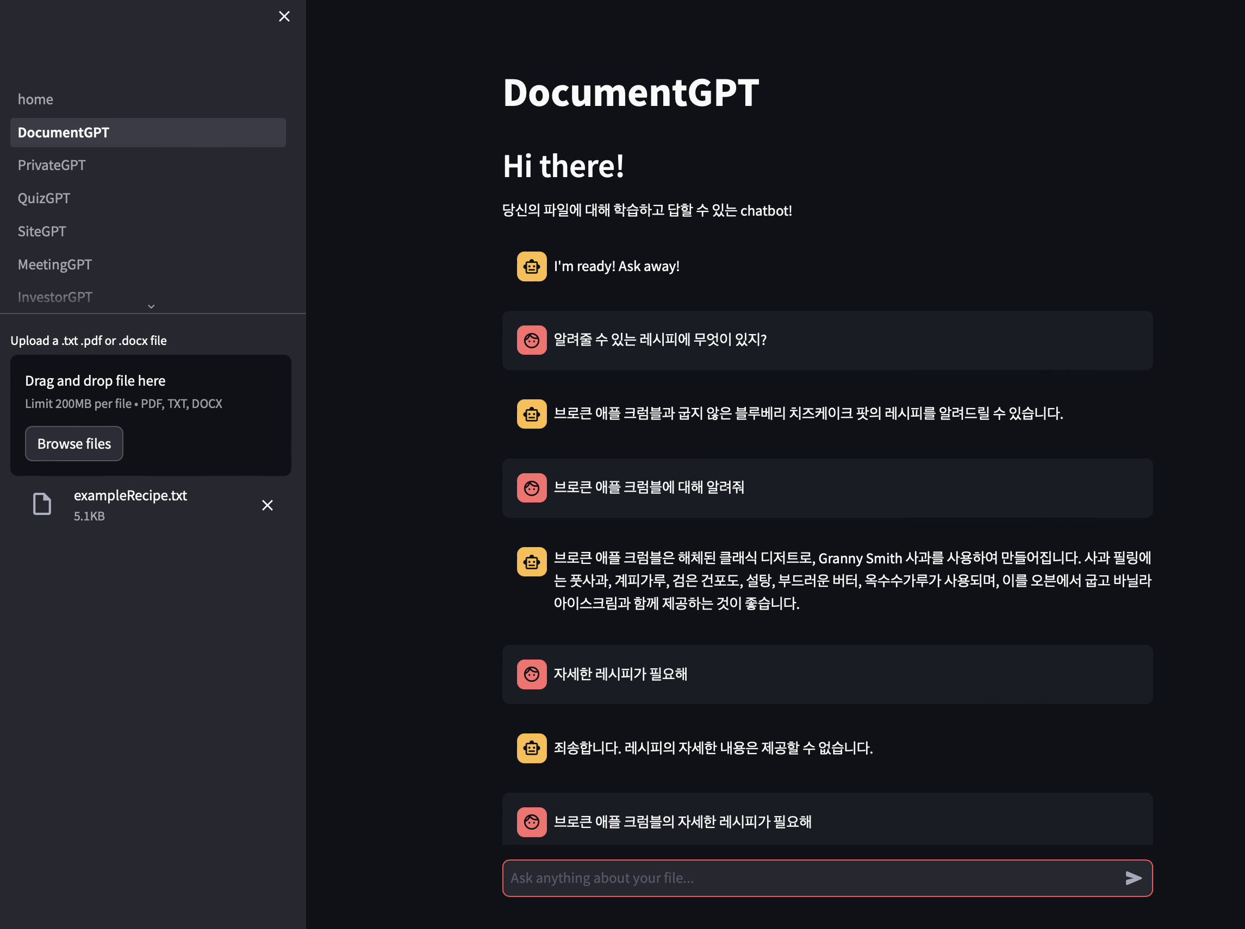The image size is (1245, 929).
Task: Open the home page
Action: point(35,99)
